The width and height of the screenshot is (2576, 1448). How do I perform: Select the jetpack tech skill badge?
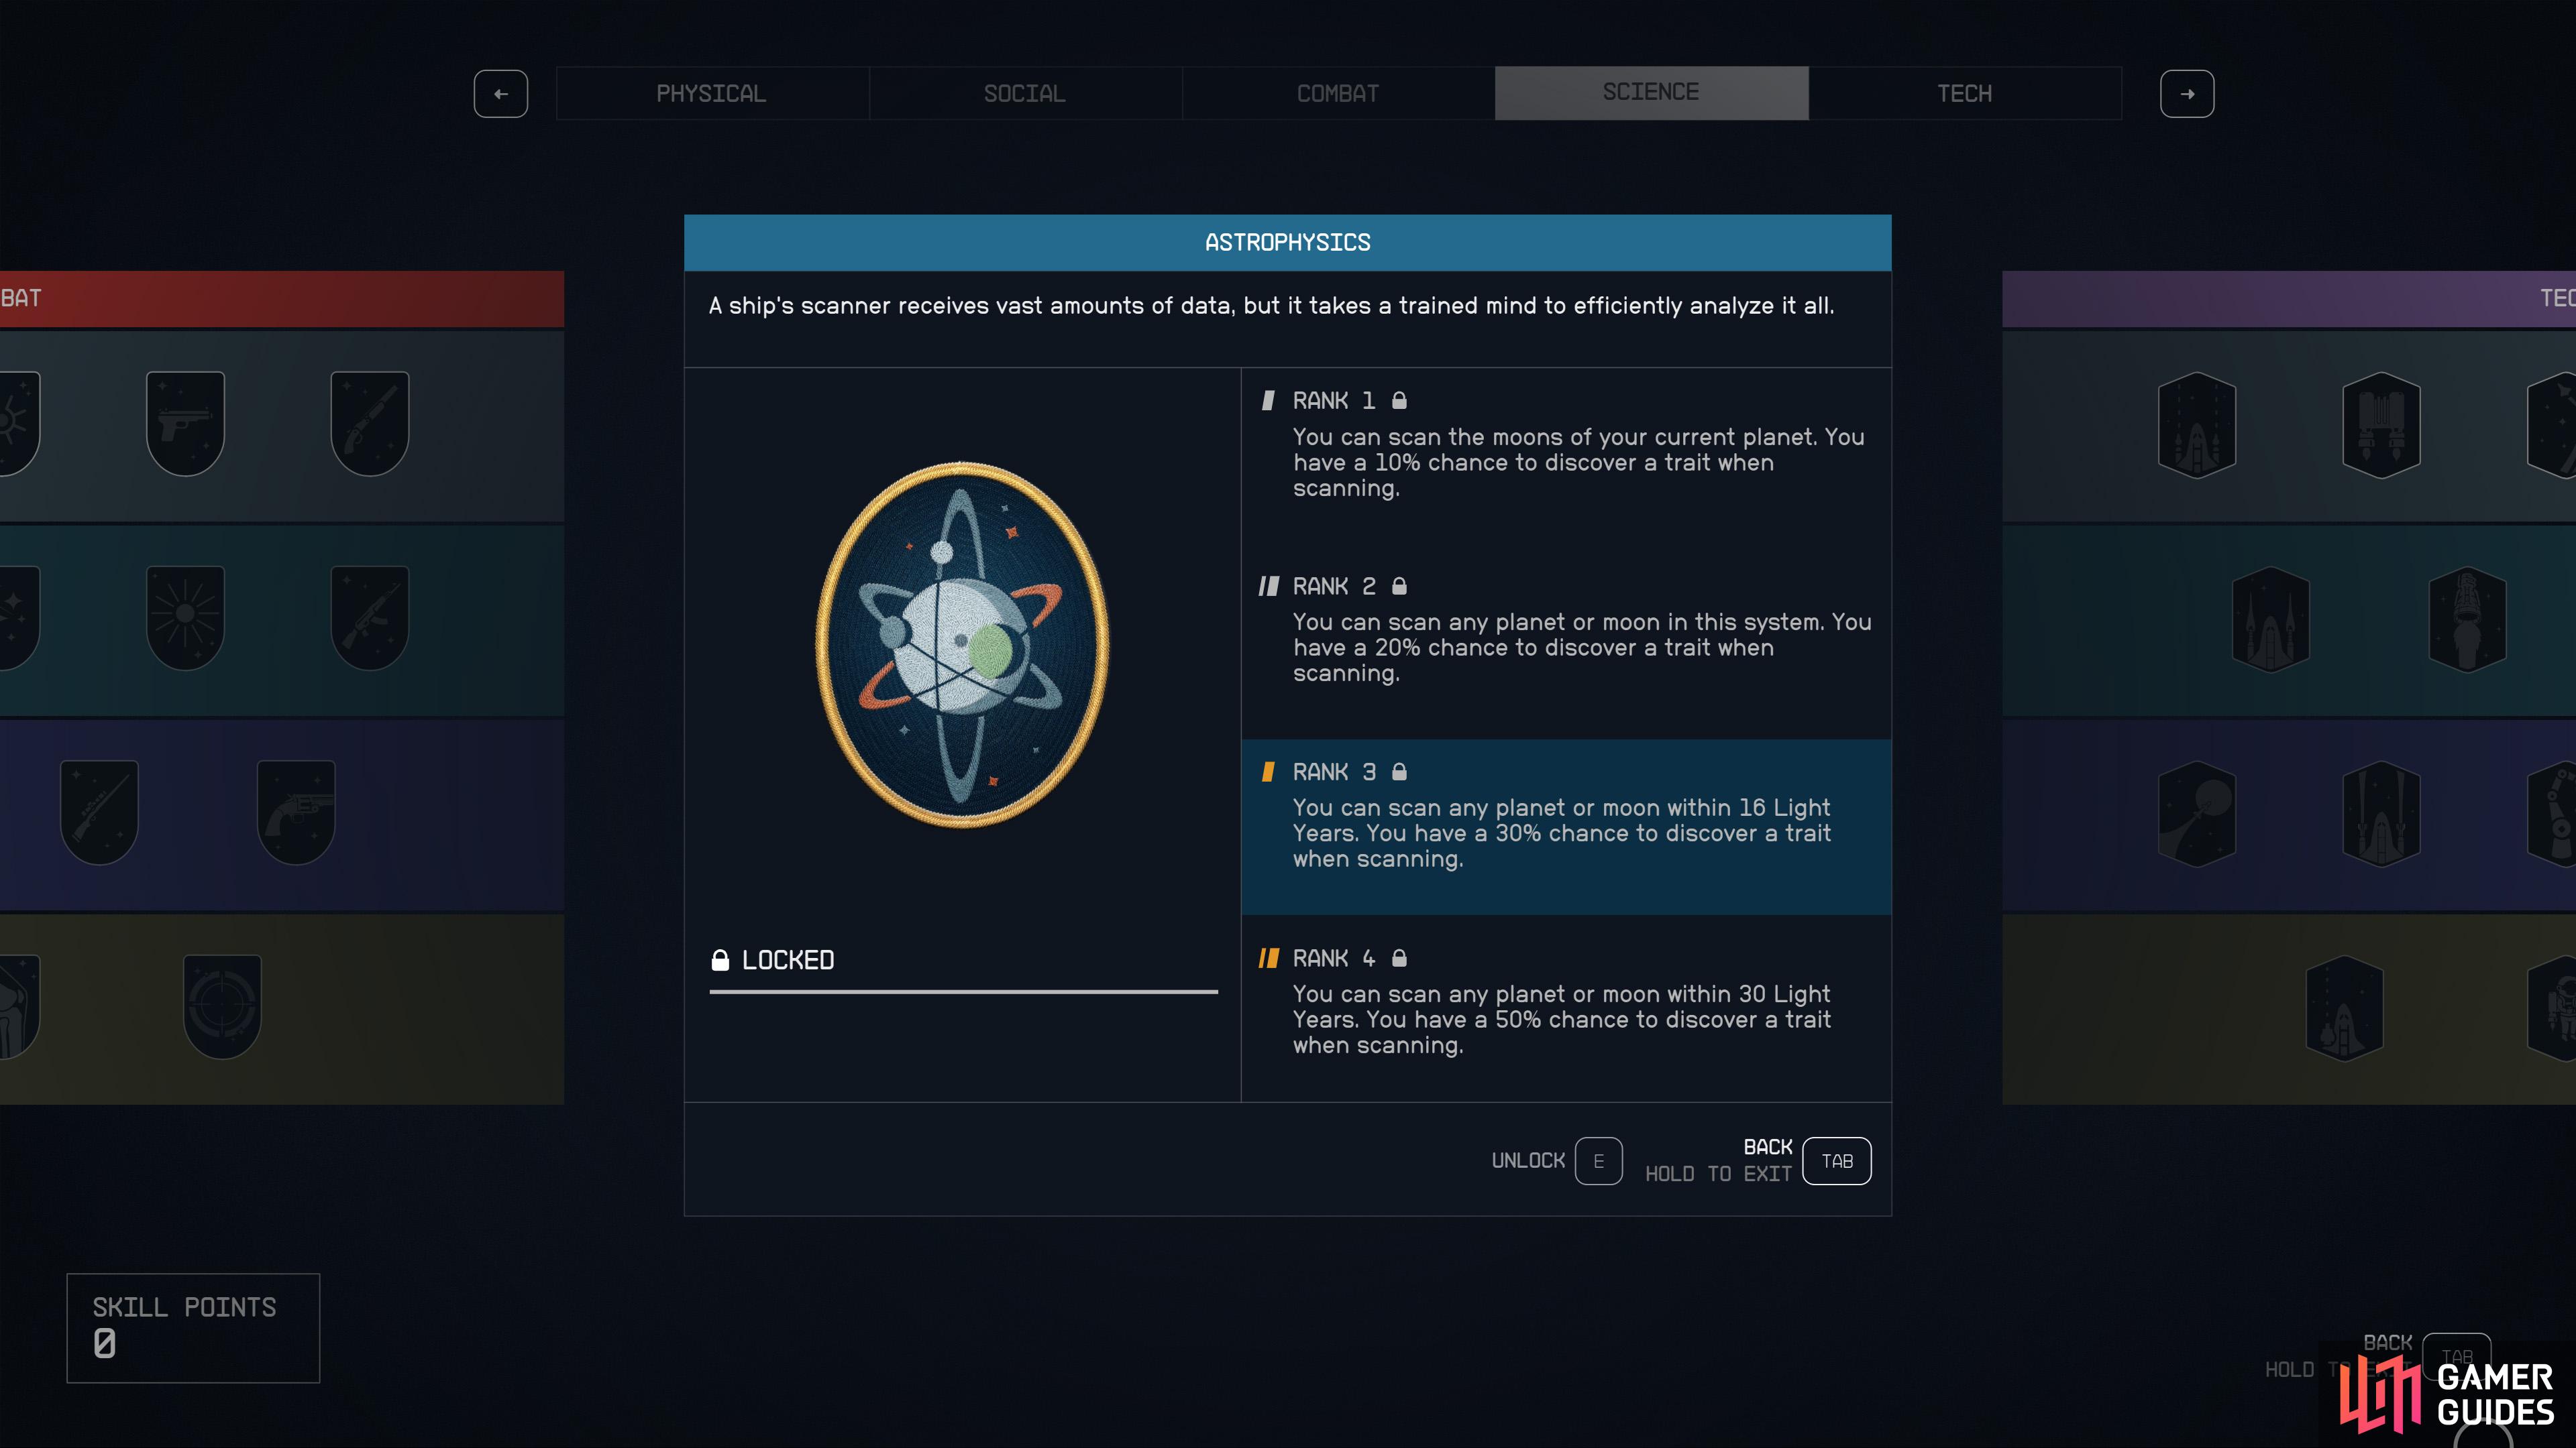point(2381,425)
